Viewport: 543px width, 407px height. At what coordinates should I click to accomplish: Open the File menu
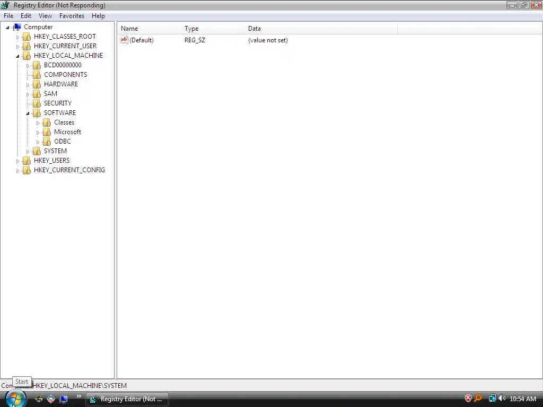coord(8,16)
